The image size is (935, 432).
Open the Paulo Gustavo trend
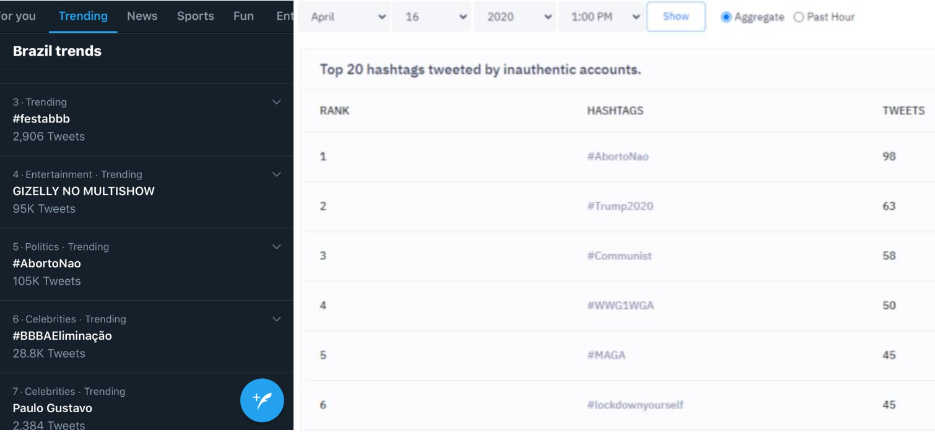click(x=53, y=408)
